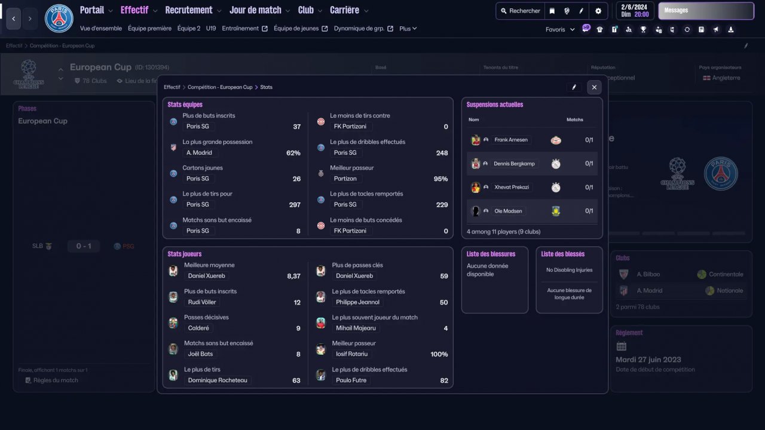Go forward with the right arrow button
This screenshot has height=430, width=765.
click(30, 19)
